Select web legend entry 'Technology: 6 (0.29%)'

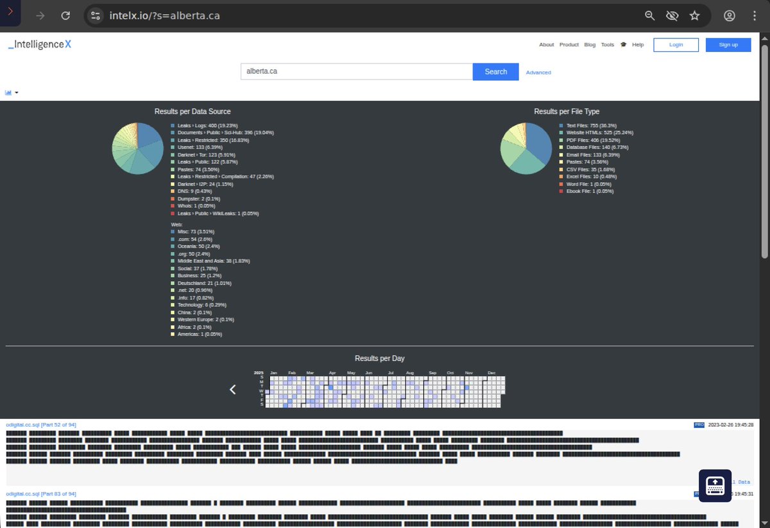tap(202, 305)
